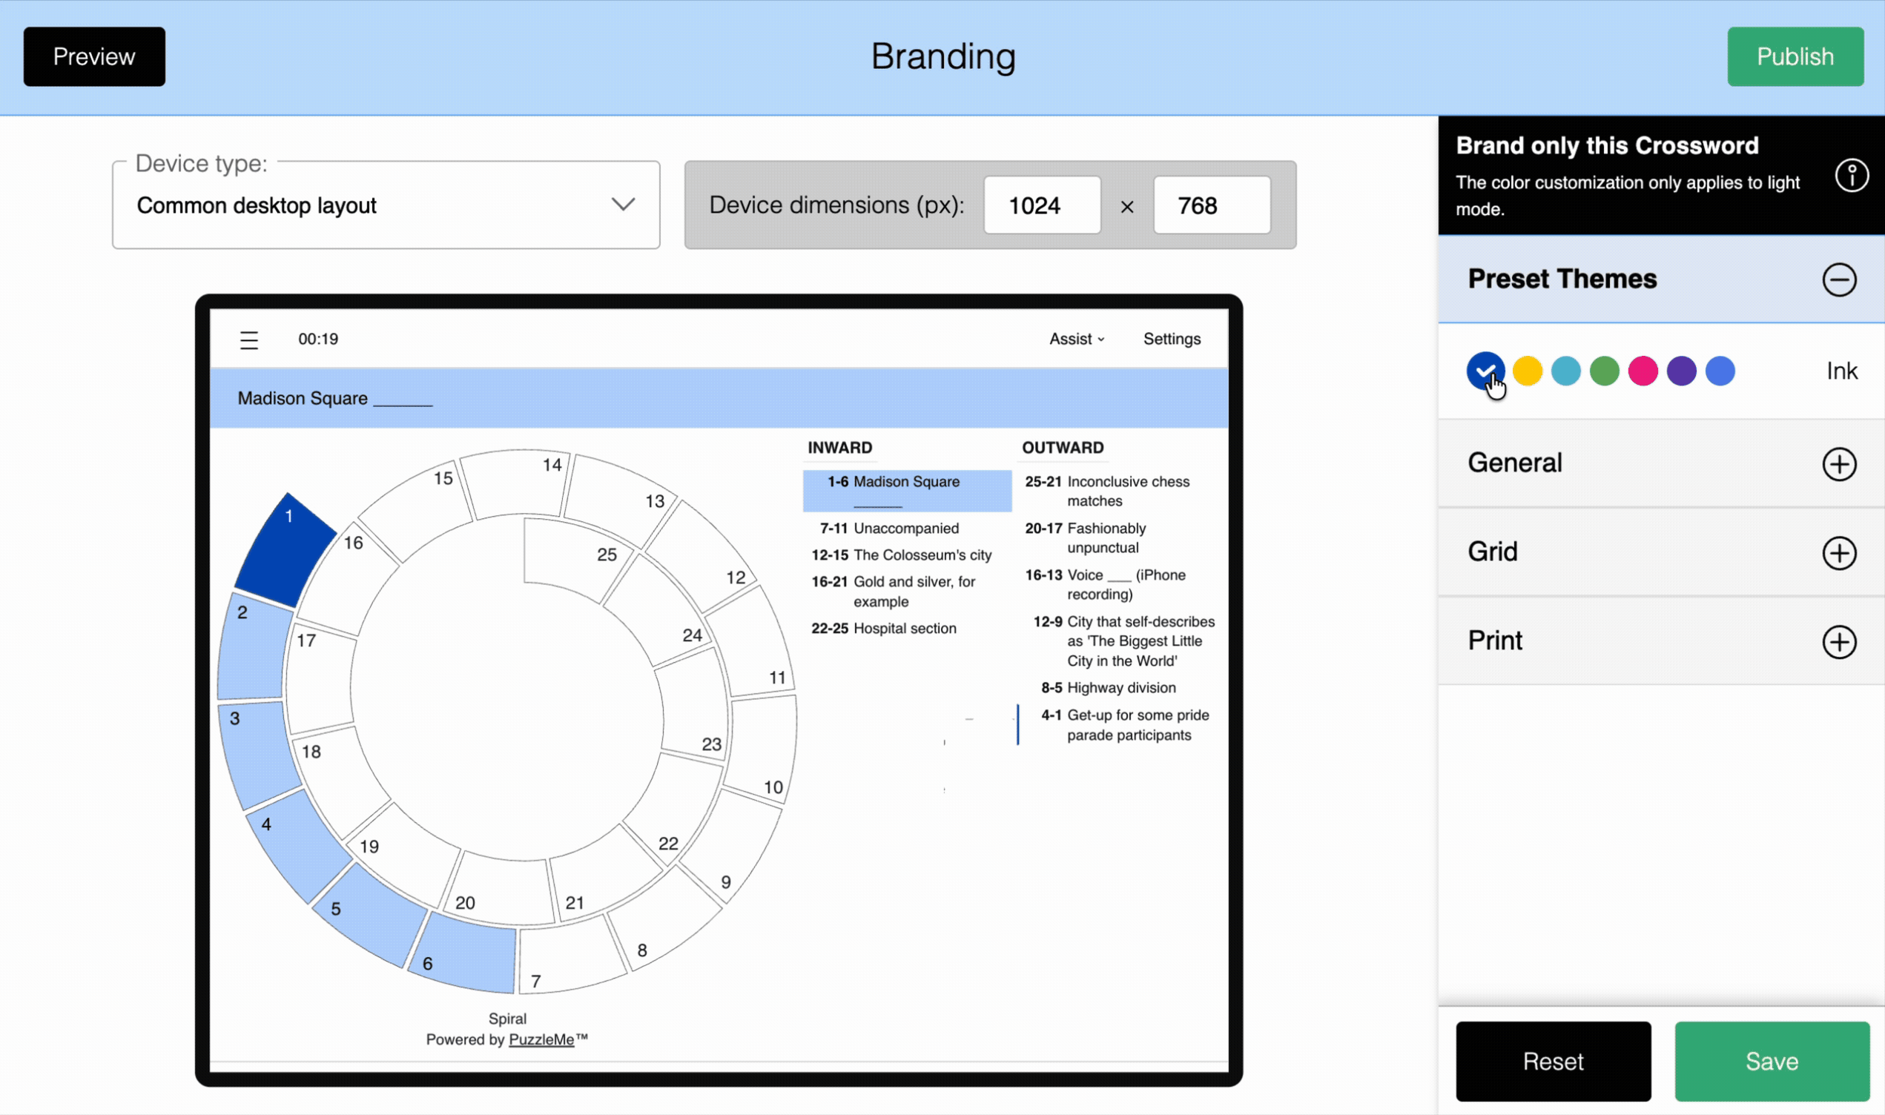
Task: Click the Preset Themes header title
Action: pos(1562,279)
